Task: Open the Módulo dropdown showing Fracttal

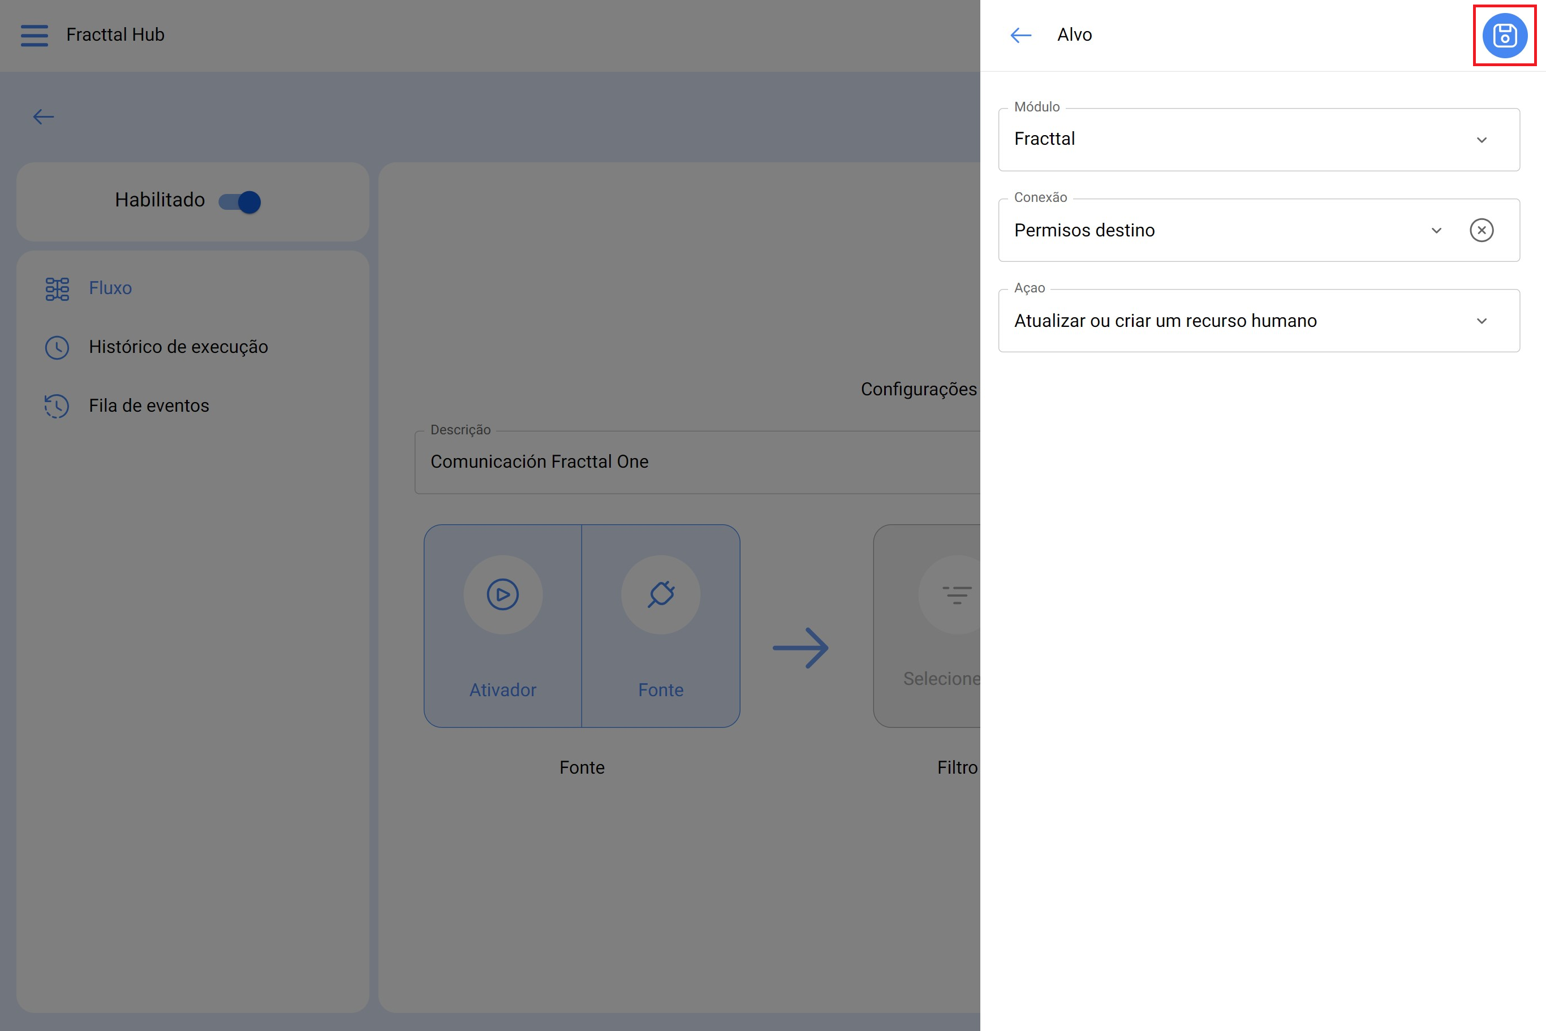Action: coord(1259,139)
